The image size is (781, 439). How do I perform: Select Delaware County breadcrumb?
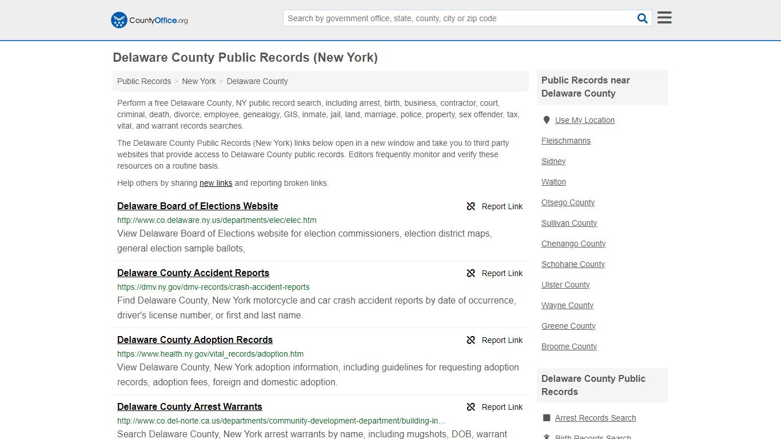257,81
